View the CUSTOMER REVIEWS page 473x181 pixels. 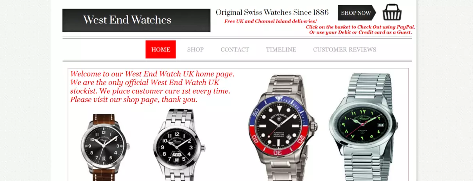[x=345, y=50]
